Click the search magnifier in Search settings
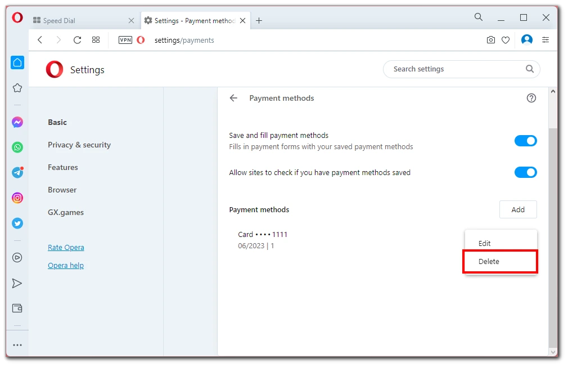Viewport: 568px width, 367px height. click(530, 69)
